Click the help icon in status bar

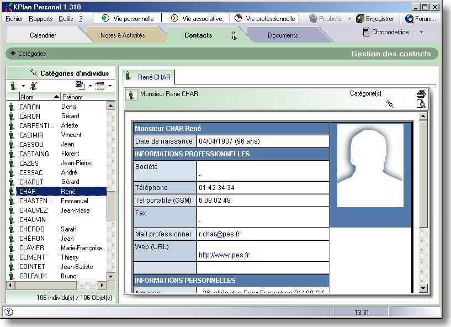click(9, 312)
